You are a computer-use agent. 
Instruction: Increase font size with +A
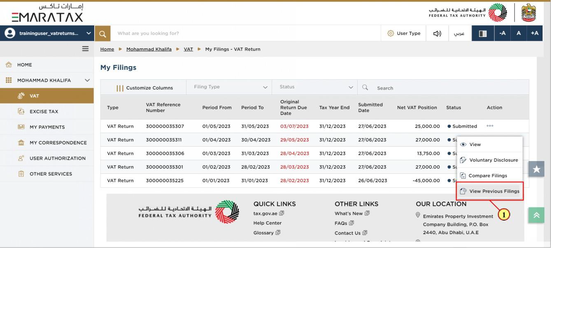pyautogui.click(x=535, y=33)
